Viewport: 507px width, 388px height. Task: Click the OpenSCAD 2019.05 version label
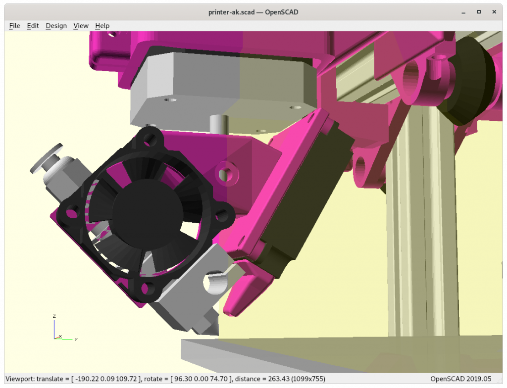point(461,379)
